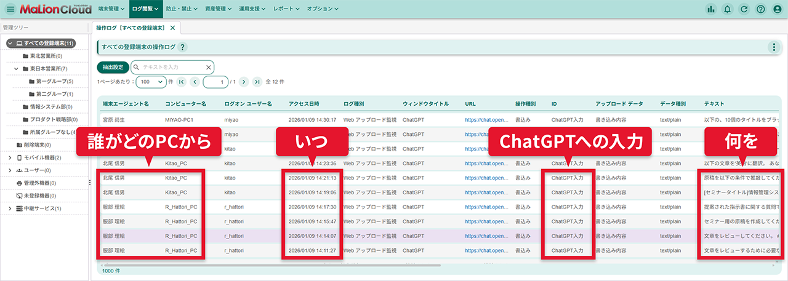Click the help icon beside すべての登録端末の操作ログ
Screen dimensions: 788x281
pos(182,47)
